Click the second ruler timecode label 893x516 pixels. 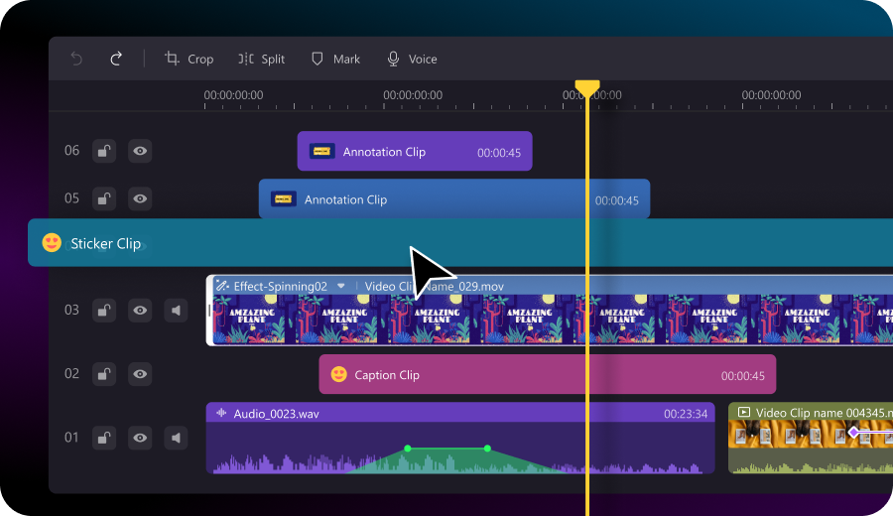[x=413, y=95]
